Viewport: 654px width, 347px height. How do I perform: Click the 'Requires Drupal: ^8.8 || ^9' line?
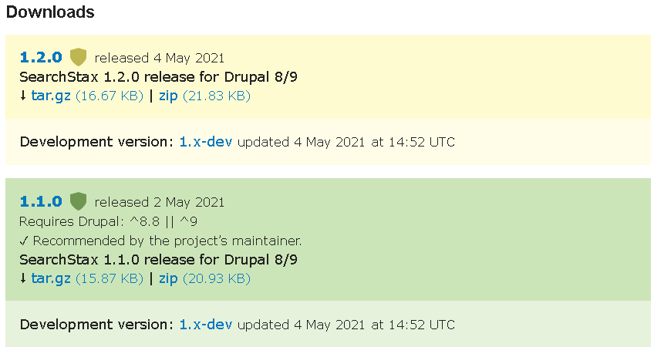[109, 221]
